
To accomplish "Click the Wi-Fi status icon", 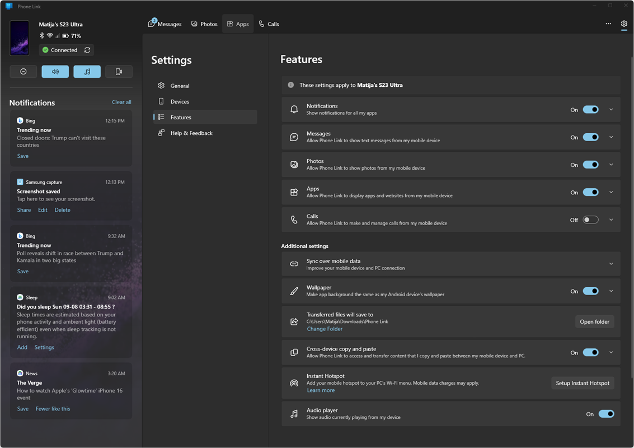I will pos(50,36).
